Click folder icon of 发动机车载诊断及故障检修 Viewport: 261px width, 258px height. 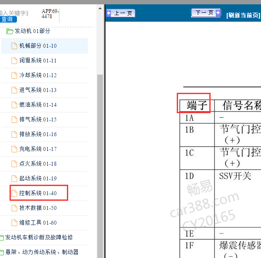2,238
